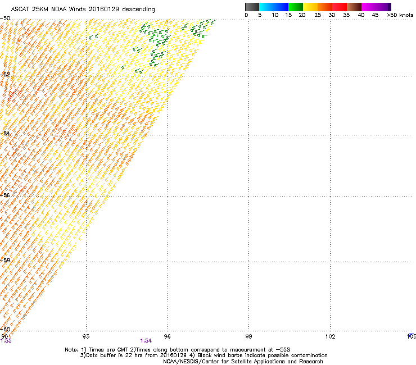Click the brown 35-40 knots legend segment
Screen dimensions: 416x365
point(354,7)
